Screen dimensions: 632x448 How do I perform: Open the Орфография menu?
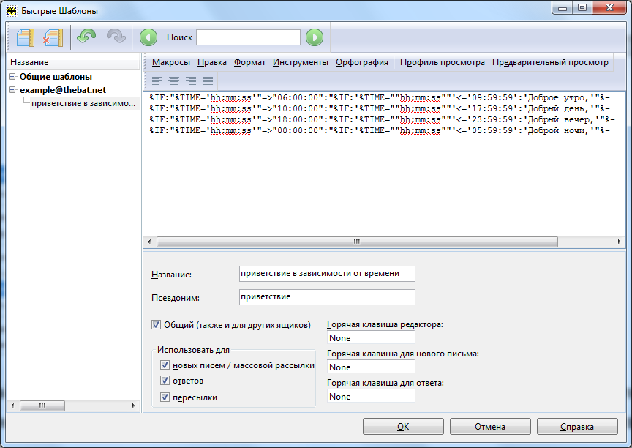click(362, 62)
